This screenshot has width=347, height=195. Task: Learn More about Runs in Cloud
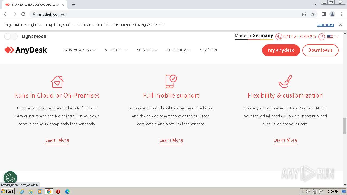coord(57,140)
